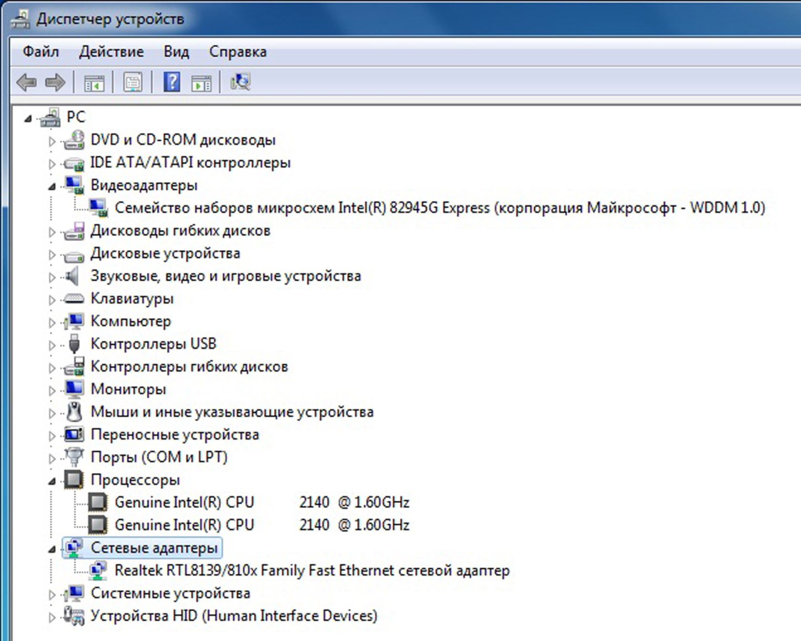Open the Вид menu

click(x=176, y=52)
